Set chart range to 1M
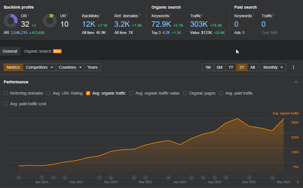Viewport: 303px width, 188px height. click(208, 67)
